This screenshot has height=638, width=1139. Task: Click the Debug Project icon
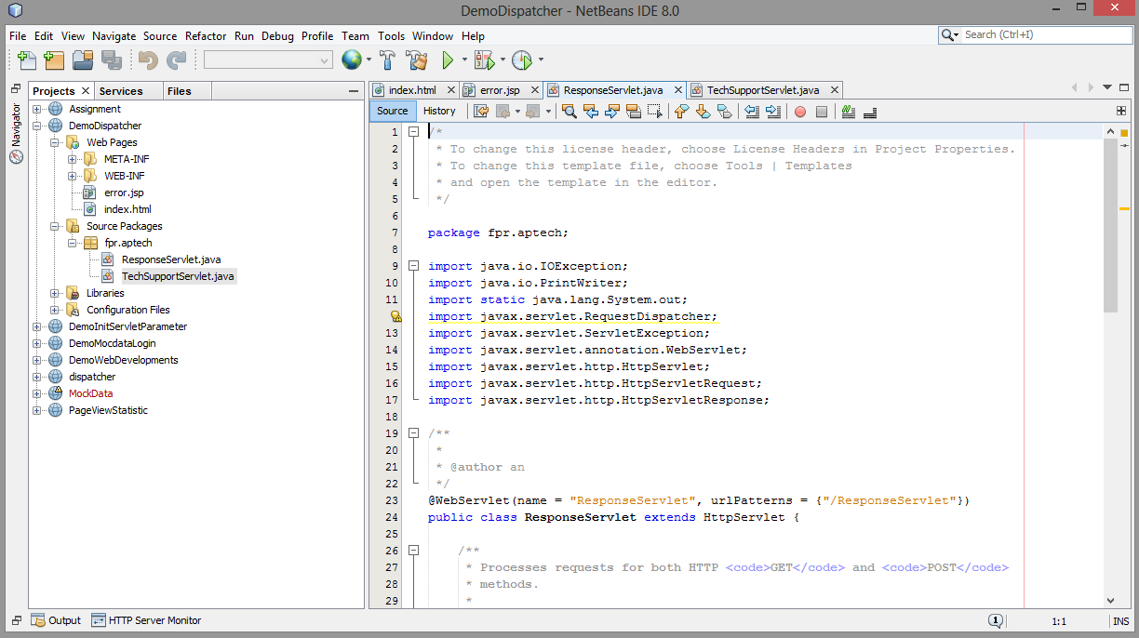pyautogui.click(x=485, y=60)
